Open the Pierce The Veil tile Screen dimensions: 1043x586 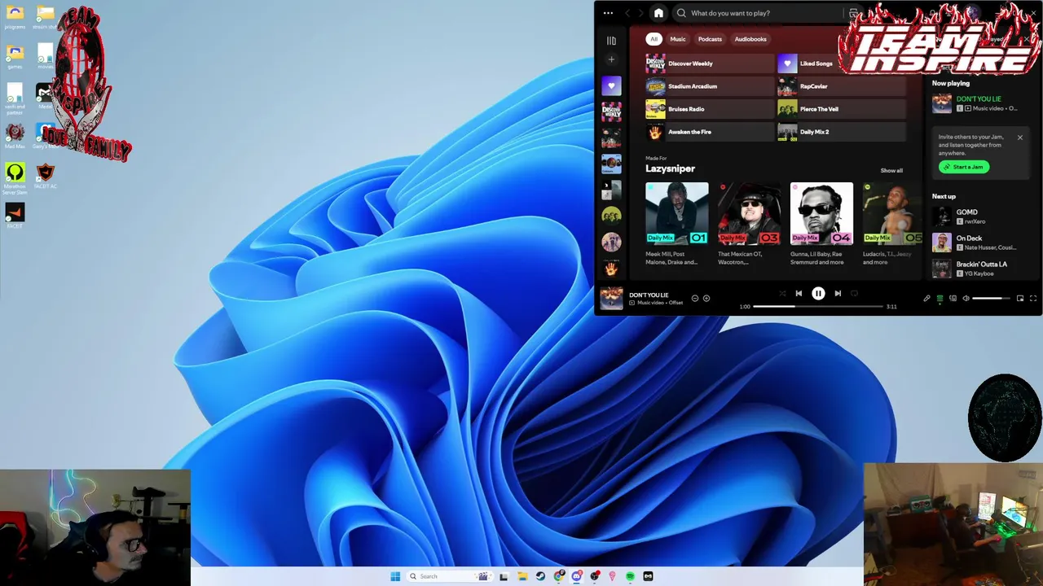pyautogui.click(x=841, y=109)
